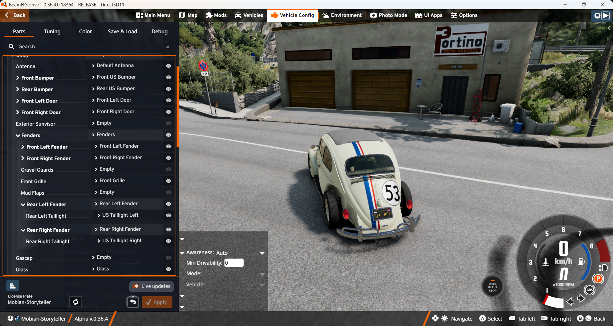The image size is (613, 326).
Task: Toggle Live updates
Action: point(151,286)
